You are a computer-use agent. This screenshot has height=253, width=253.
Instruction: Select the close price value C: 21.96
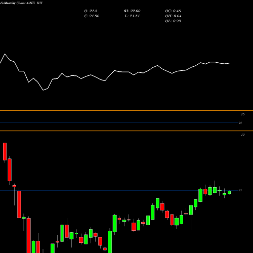pyautogui.click(x=92, y=16)
